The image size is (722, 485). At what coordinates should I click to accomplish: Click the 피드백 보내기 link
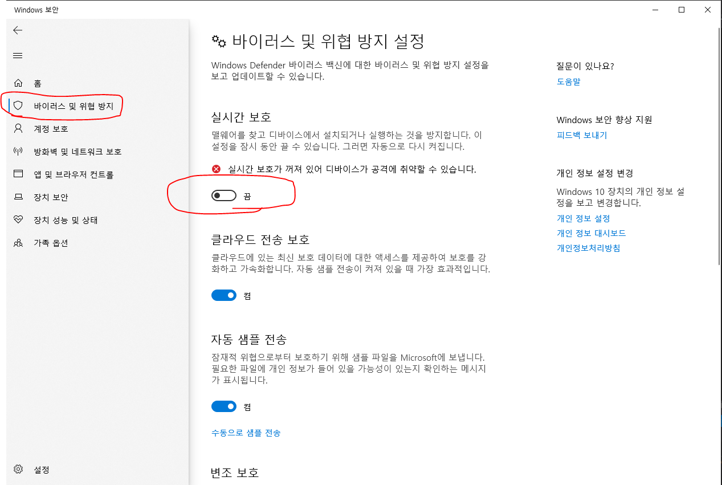point(582,135)
